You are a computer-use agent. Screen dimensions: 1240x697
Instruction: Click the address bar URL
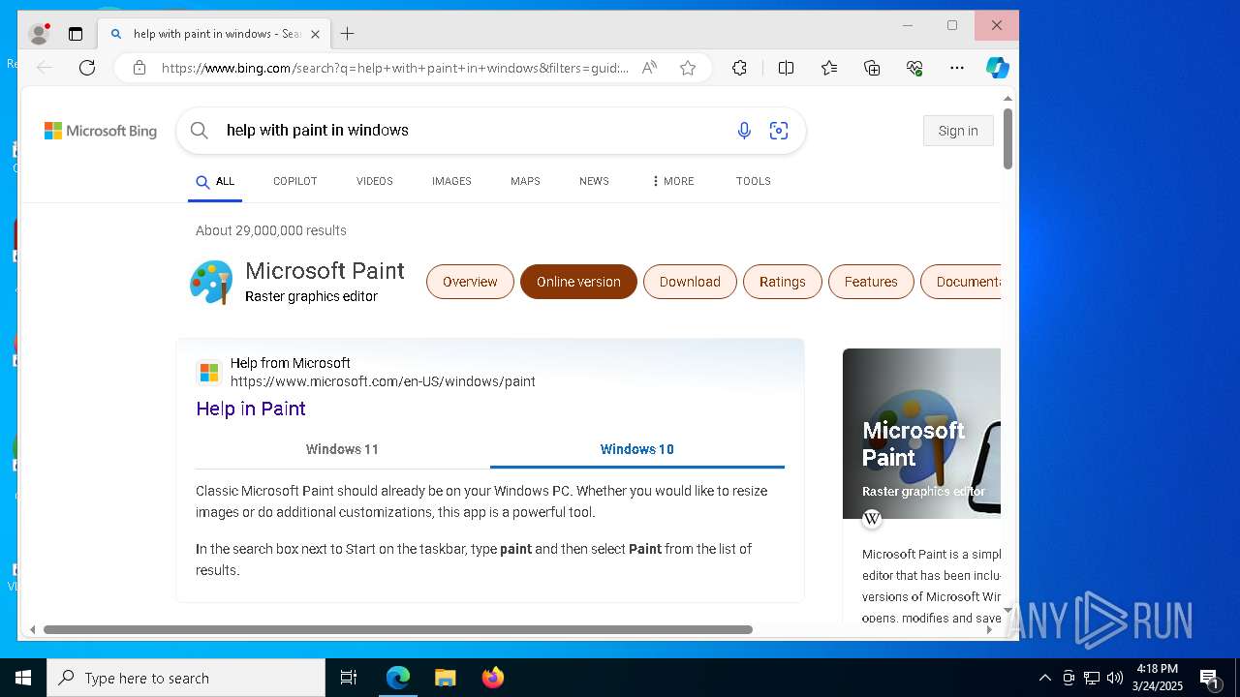tap(394, 68)
